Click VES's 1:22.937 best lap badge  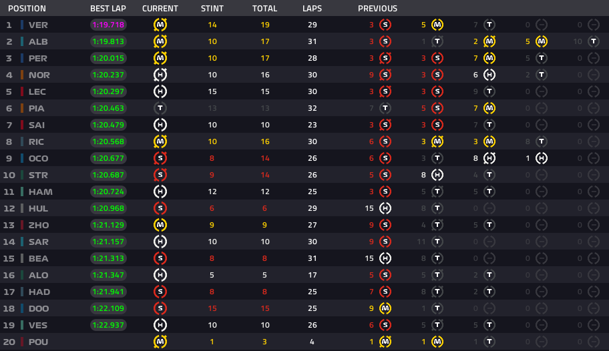108,326
